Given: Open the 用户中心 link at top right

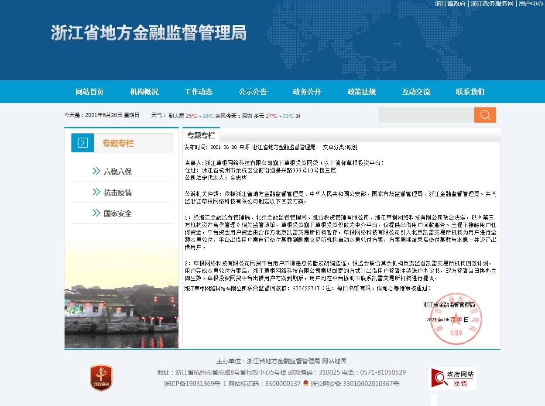Looking at the screenshot, I should pyautogui.click(x=531, y=3).
